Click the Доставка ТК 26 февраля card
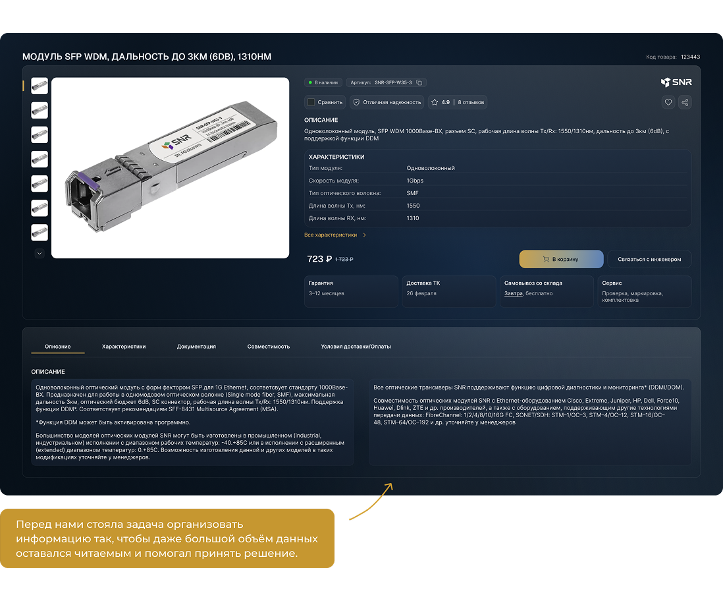The height and width of the screenshot is (601, 723). coord(448,291)
